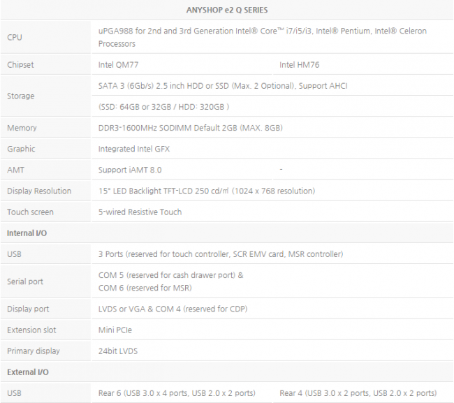Click the Internal I/O section heading

[x=27, y=233]
